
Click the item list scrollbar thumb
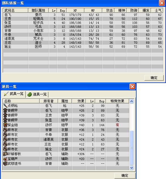tap(132, 148)
